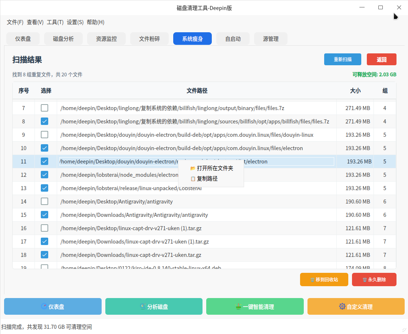408x334 pixels.
Task: Click the broom icon on 一键智能清理
Action: click(238, 307)
